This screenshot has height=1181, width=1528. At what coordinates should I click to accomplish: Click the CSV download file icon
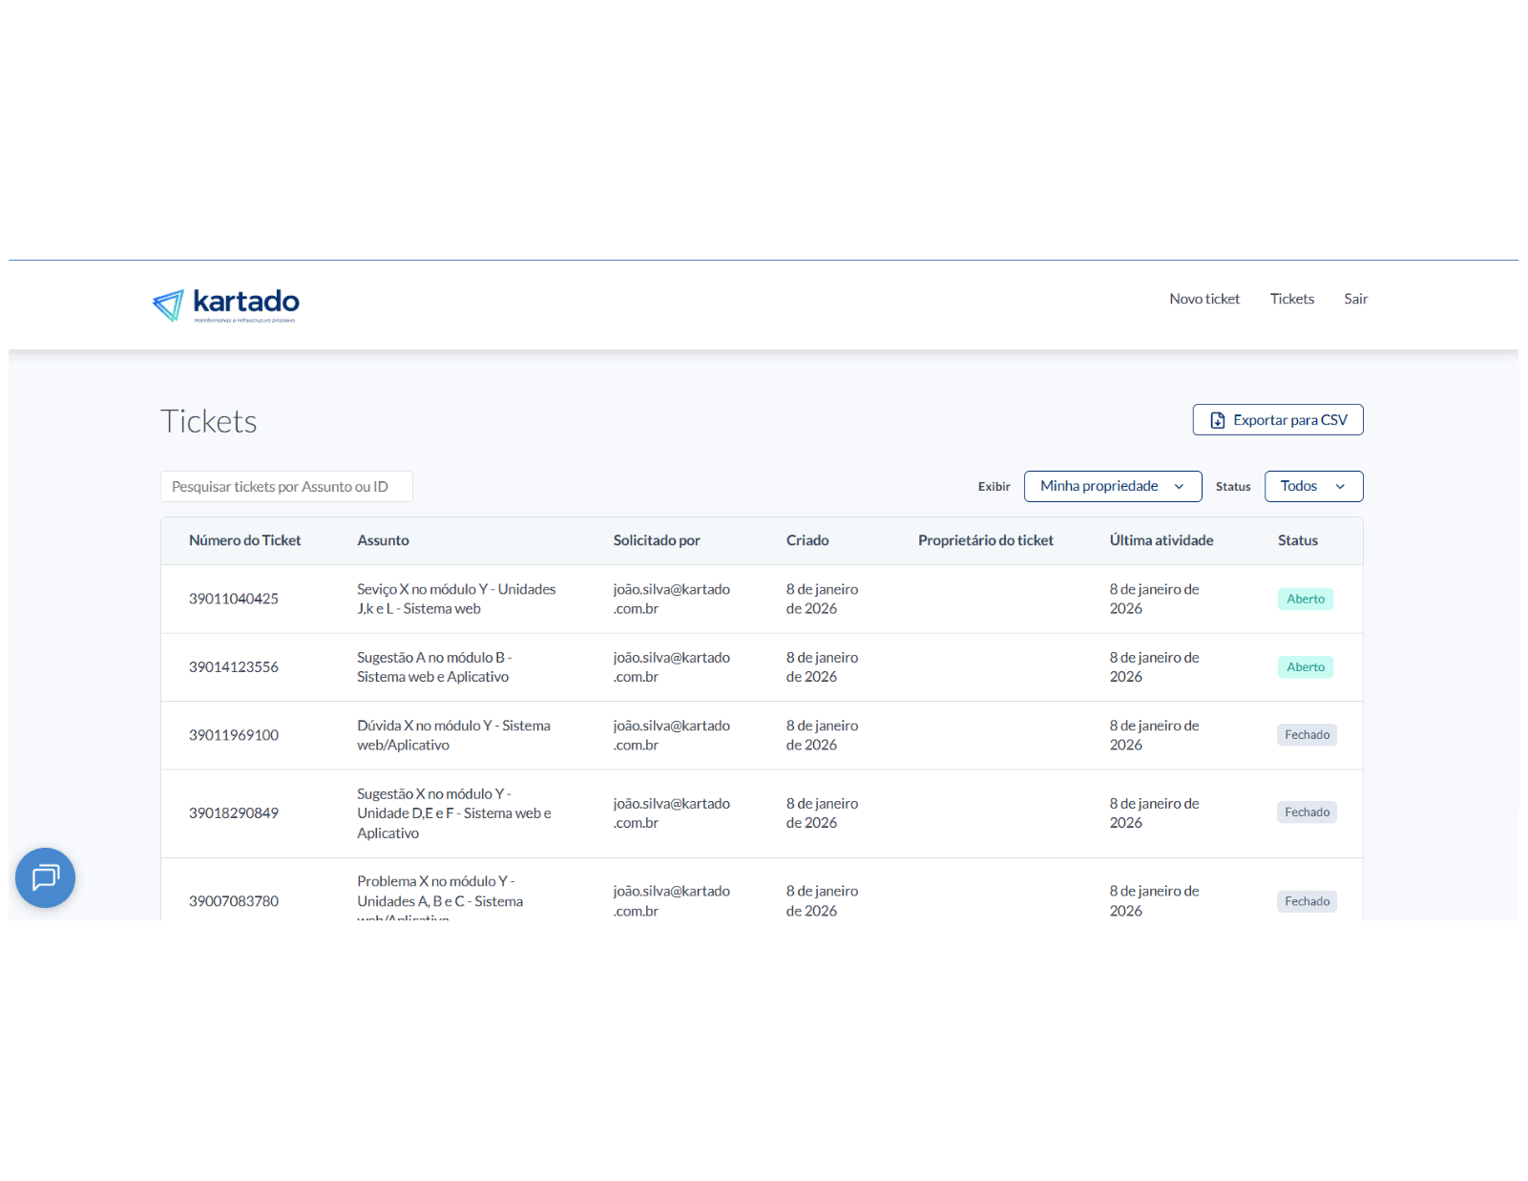(x=1217, y=420)
